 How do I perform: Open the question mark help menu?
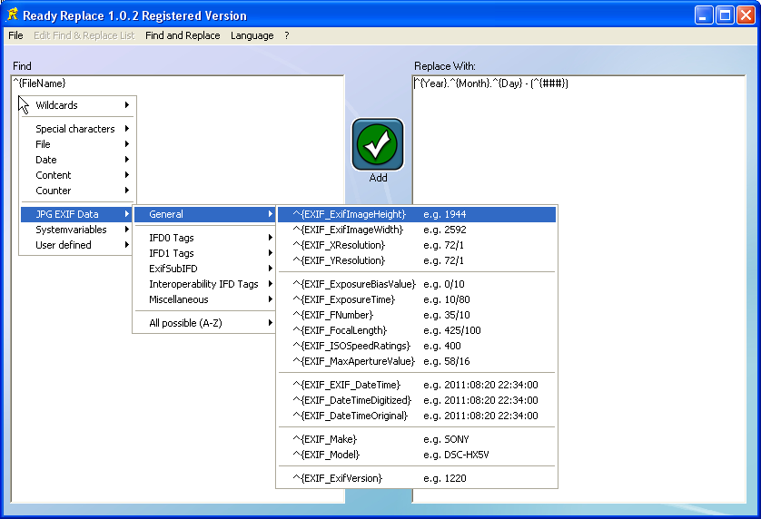287,35
